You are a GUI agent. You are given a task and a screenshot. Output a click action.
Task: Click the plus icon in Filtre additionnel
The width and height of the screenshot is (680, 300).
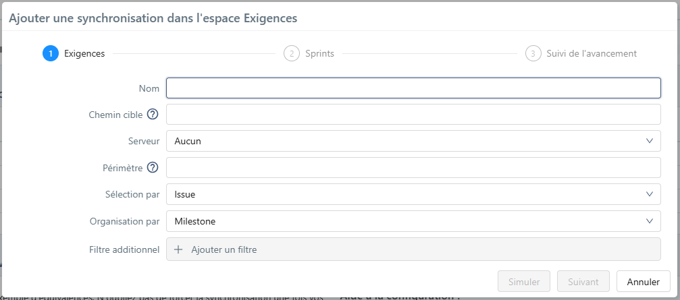(x=179, y=249)
